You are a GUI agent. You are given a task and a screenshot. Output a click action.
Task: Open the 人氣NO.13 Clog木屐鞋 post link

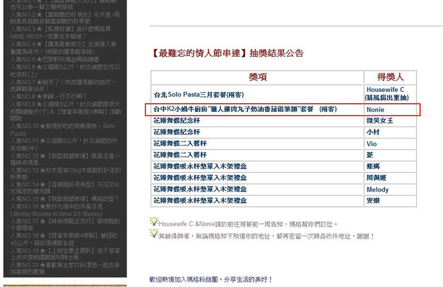(x=66, y=174)
